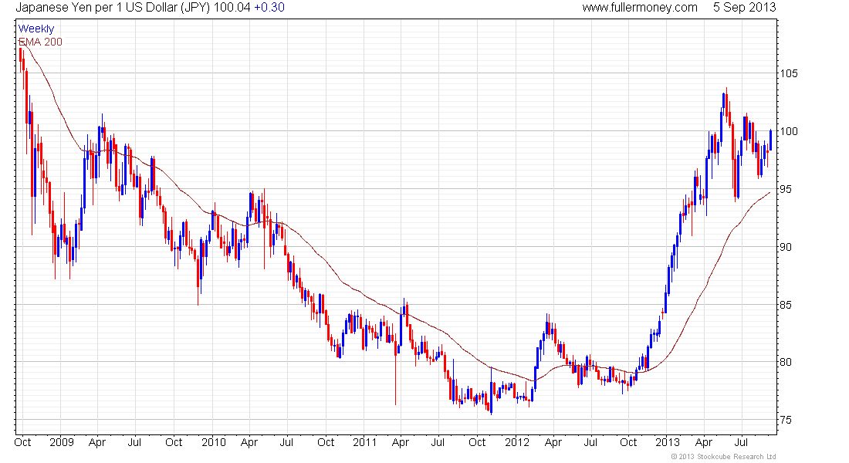Select the 'EMA 200' legend label
The height and width of the screenshot is (463, 849).
click(x=40, y=42)
